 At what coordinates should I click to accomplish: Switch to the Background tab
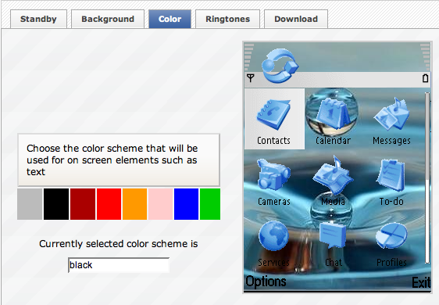[108, 19]
